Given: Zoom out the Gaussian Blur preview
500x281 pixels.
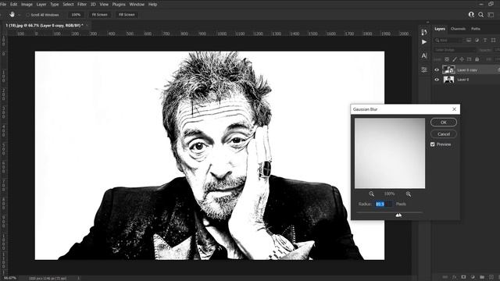Looking at the screenshot, I should coord(372,194).
